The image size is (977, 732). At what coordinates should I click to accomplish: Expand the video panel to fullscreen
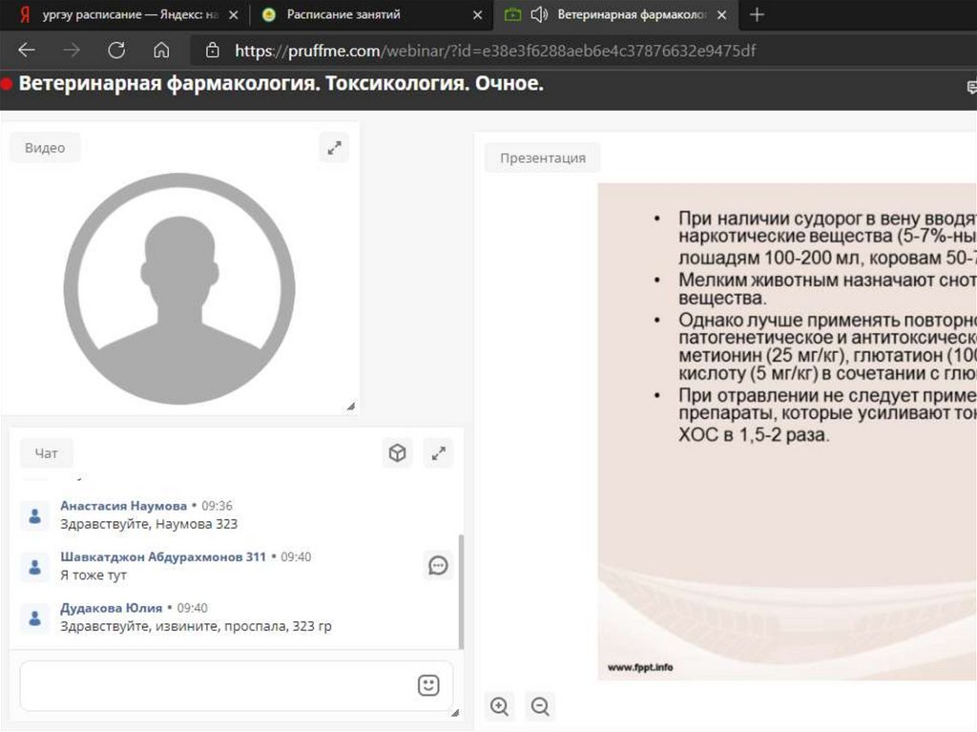coord(334,148)
